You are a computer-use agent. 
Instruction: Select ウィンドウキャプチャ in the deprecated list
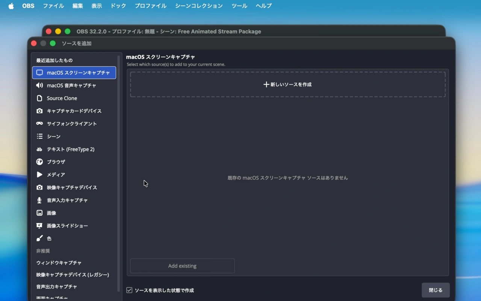tap(59, 263)
